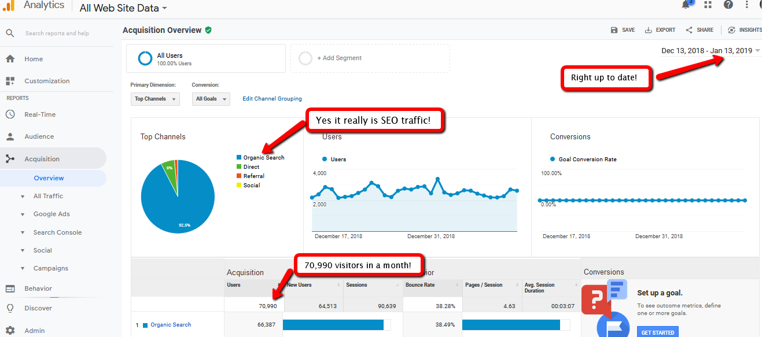Click the All Users segment box
The image size is (762, 337).
point(206,58)
